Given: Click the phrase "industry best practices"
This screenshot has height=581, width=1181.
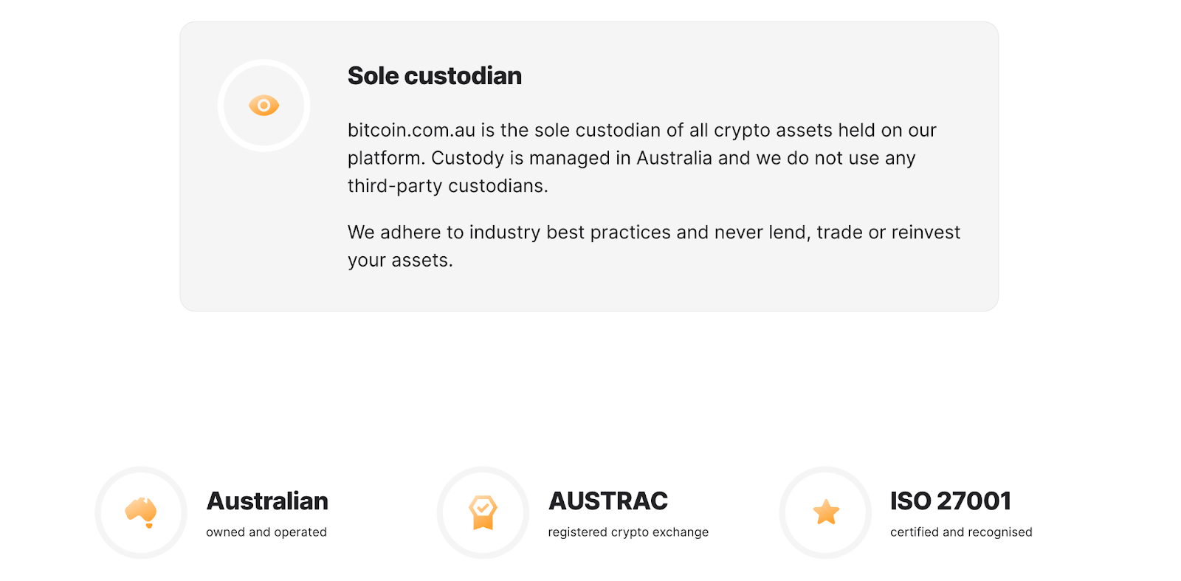Looking at the screenshot, I should [x=571, y=233].
